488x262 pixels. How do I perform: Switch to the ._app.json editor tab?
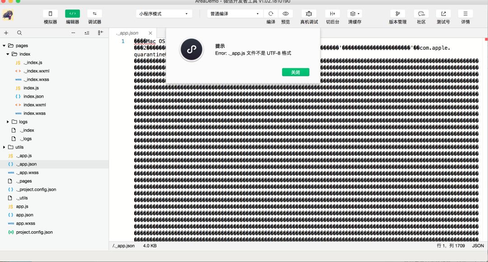pos(127,33)
